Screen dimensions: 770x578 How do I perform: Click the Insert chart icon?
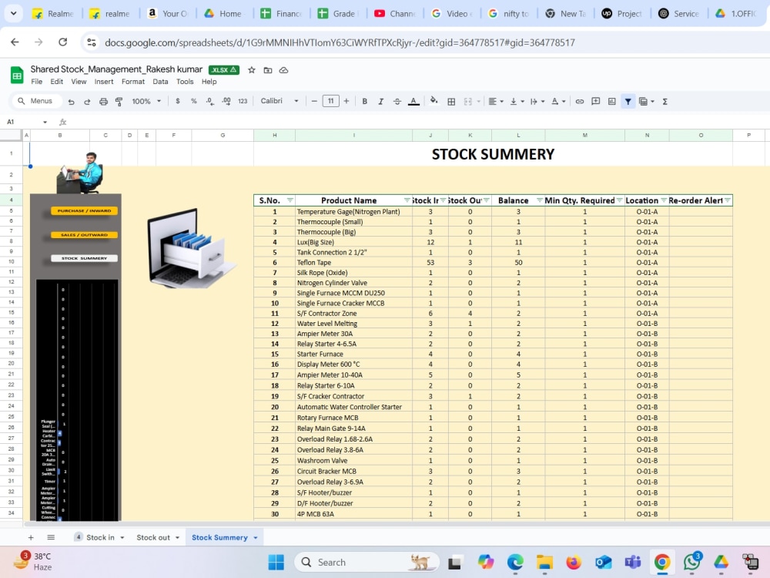click(x=612, y=101)
